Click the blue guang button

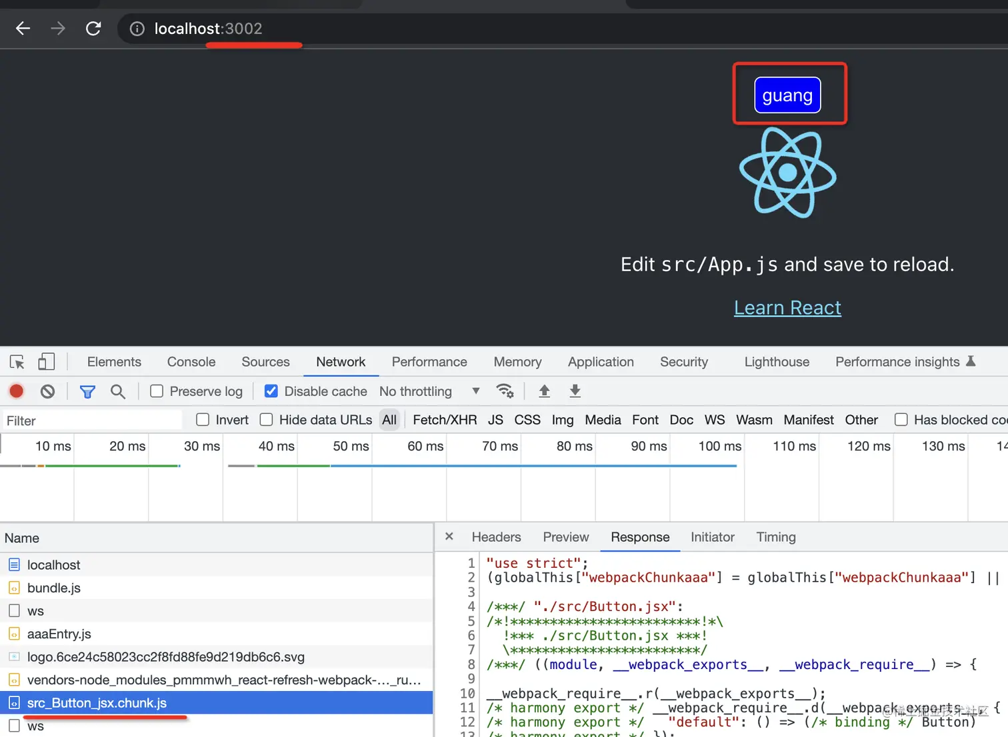(x=787, y=95)
